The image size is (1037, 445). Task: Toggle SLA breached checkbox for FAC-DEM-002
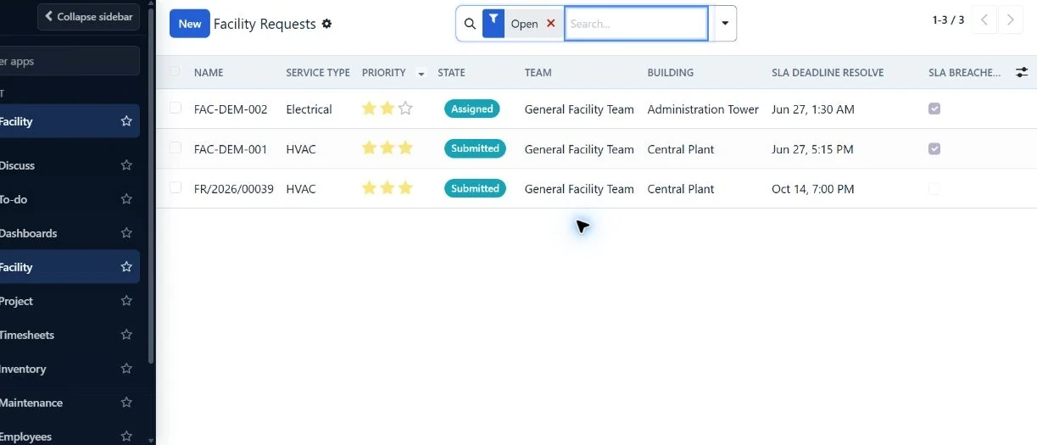pyautogui.click(x=934, y=108)
